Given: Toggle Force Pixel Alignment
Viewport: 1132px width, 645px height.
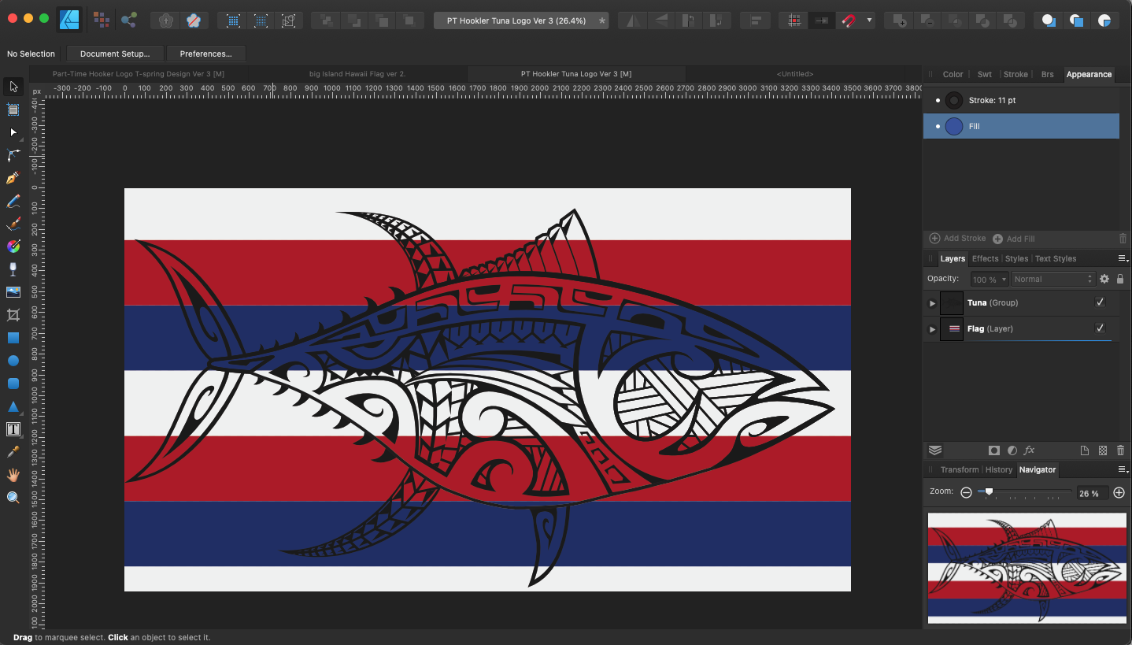Looking at the screenshot, I should coord(795,20).
